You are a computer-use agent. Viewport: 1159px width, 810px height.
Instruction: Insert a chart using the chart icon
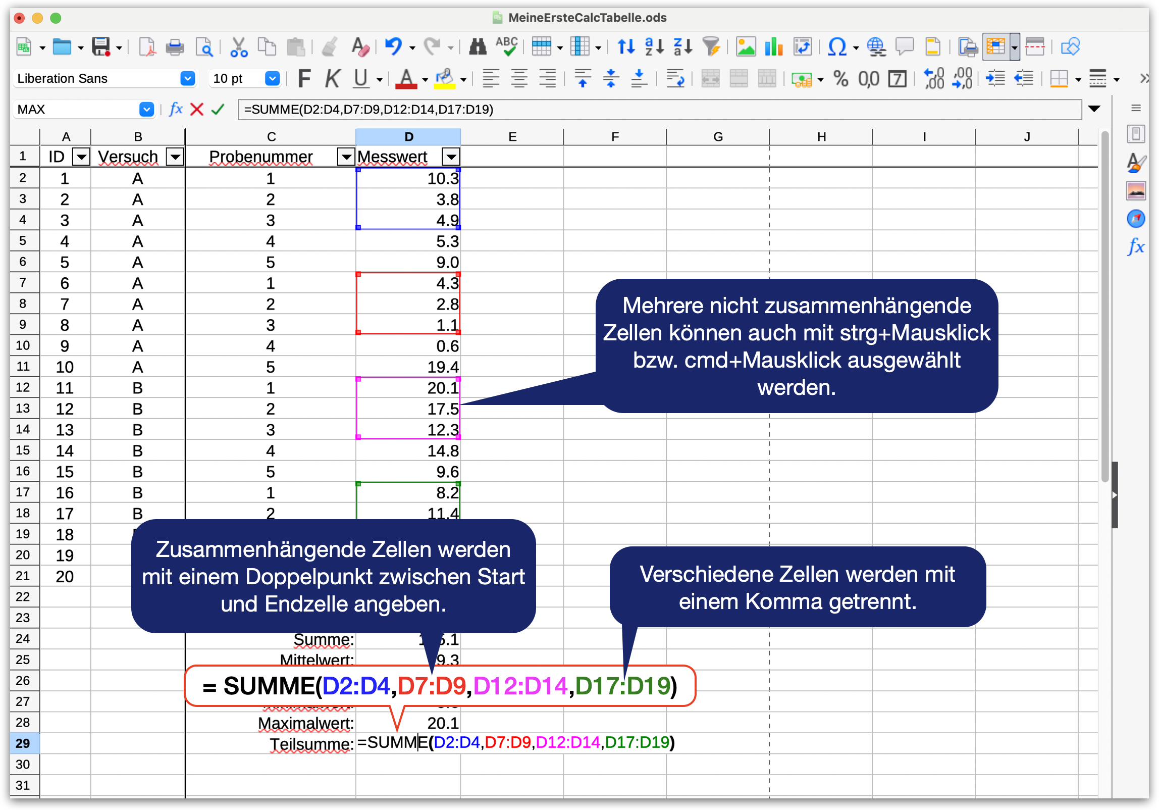tap(773, 47)
